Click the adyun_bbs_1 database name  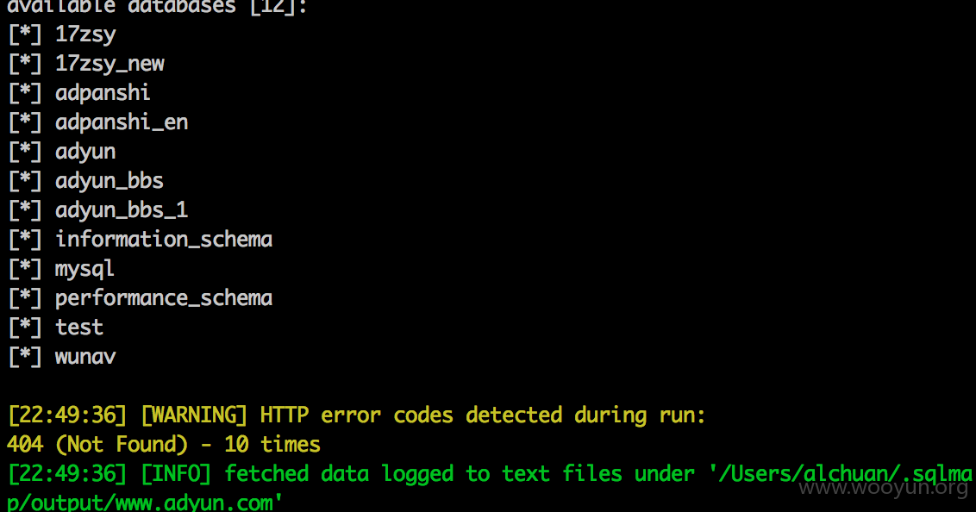click(x=122, y=210)
